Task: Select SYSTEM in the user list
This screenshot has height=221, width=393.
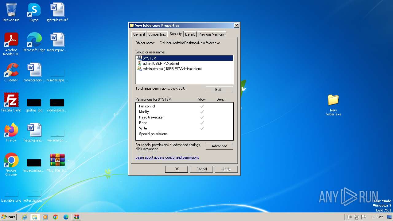Action: coord(185,58)
